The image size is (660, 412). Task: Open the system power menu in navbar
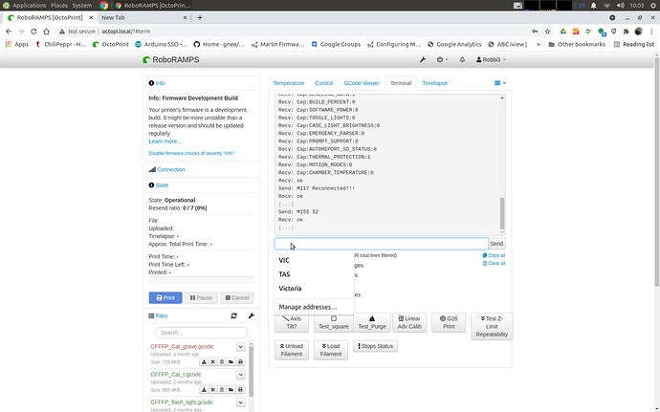442,60
